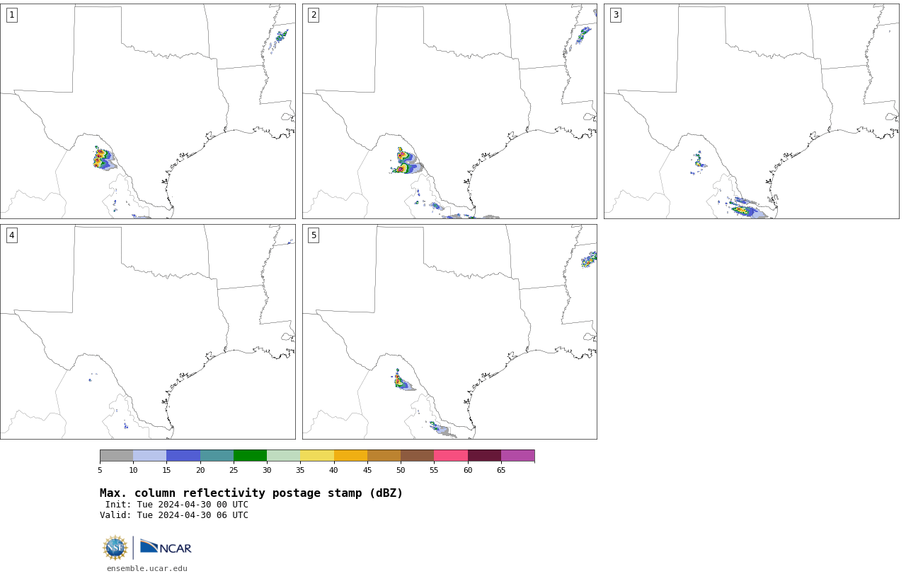The height and width of the screenshot is (576, 906).
Task: Click the Valid: Tue 2024-04-30 06 UTC line
Action: coord(174,515)
